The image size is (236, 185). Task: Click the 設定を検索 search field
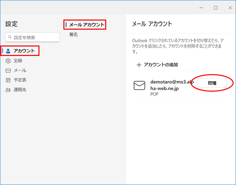click(32, 37)
